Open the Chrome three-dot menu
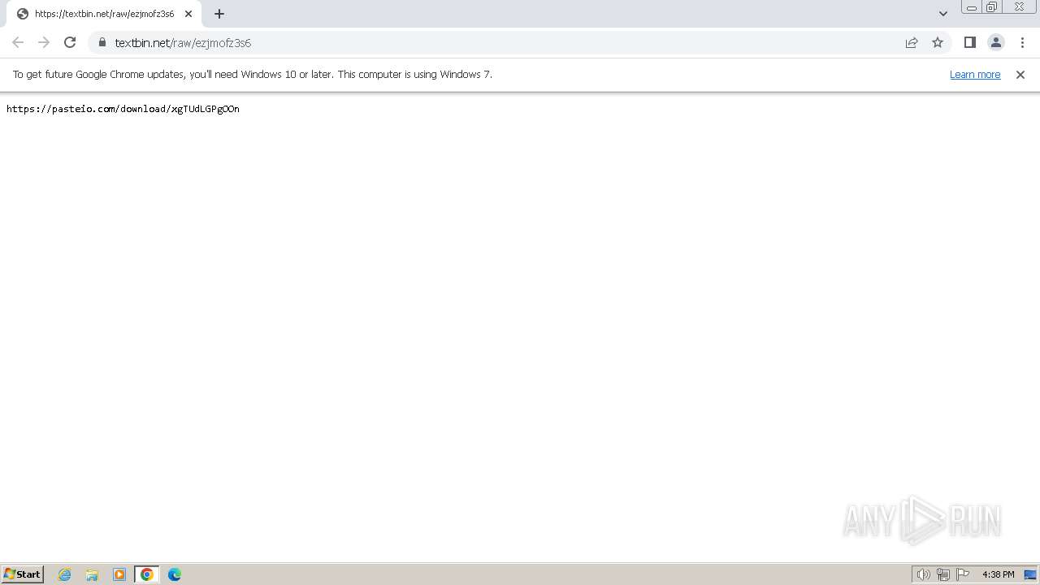Screen dimensions: 1040x585 (1022, 42)
